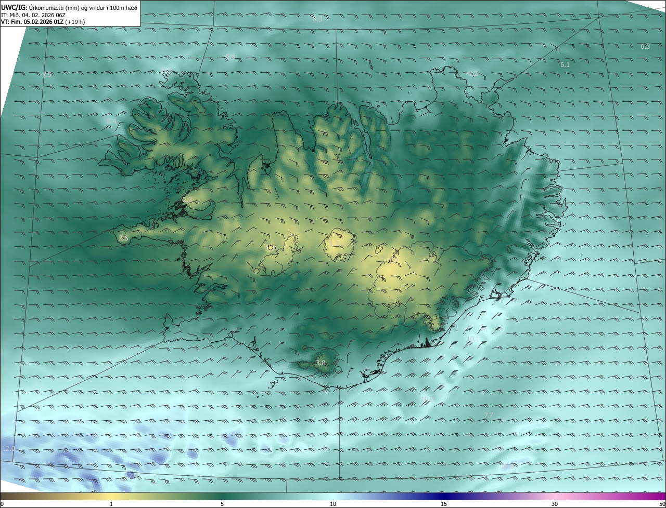Pick the dark navy color on the colorbar above 15
Viewport: 666px width, 508px height.
click(444, 496)
